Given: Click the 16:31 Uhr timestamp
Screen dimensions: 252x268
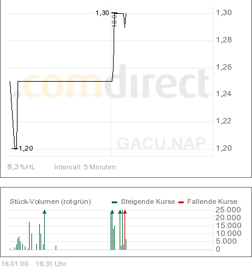Looking at the screenshot, I should pyautogui.click(x=51, y=264).
